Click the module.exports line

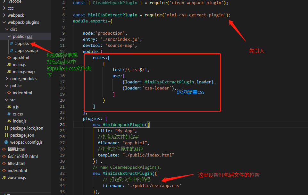(x=93, y=21)
